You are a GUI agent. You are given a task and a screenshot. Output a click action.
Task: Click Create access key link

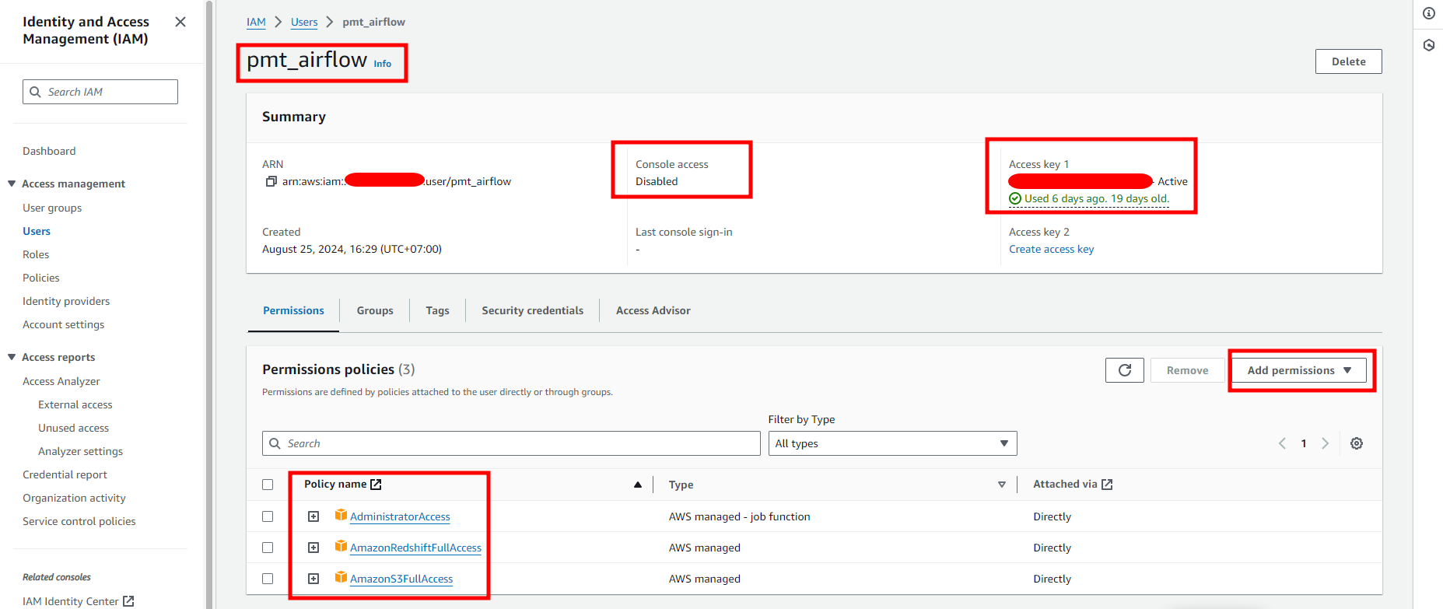tap(1051, 249)
